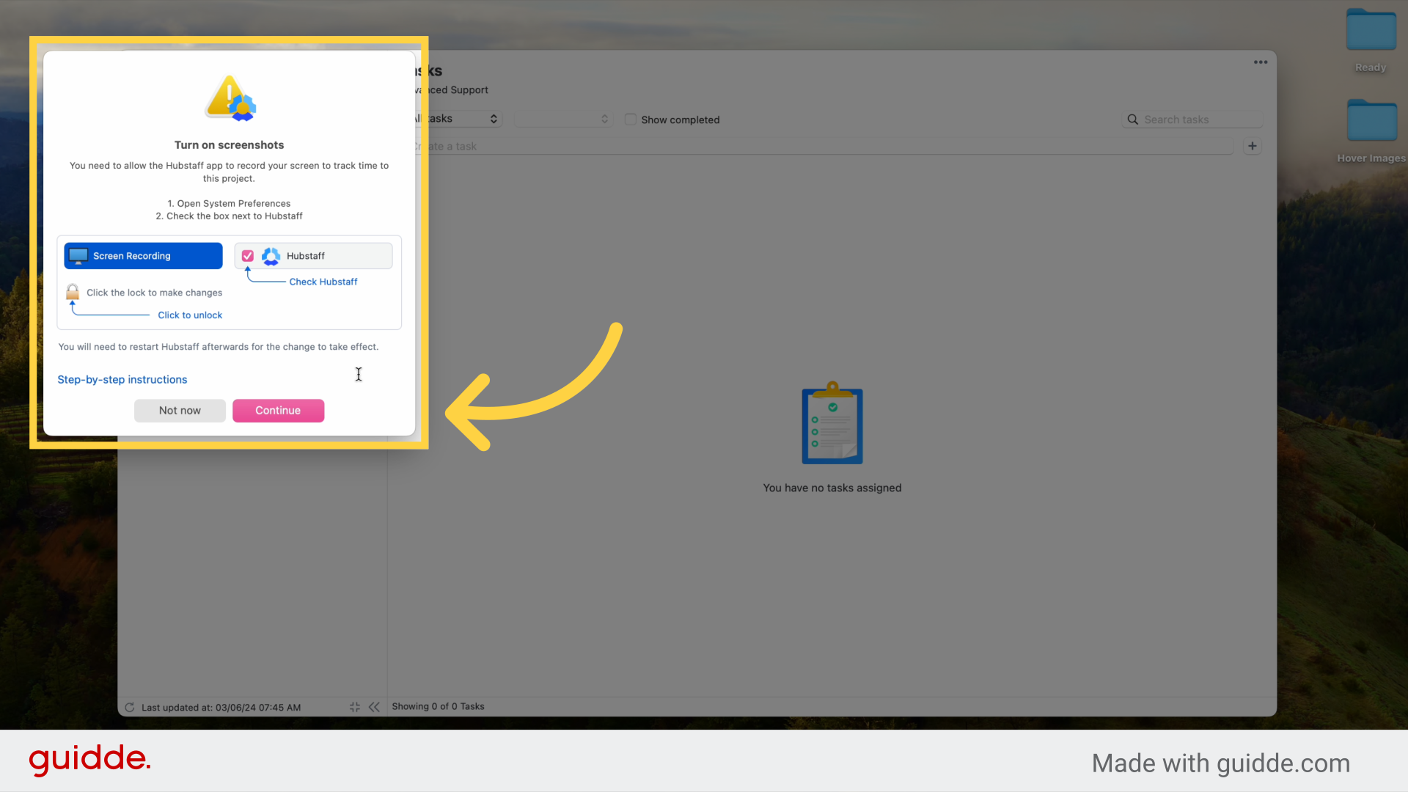1408x792 pixels.
Task: Enable the Show completed checkbox
Action: (631, 120)
